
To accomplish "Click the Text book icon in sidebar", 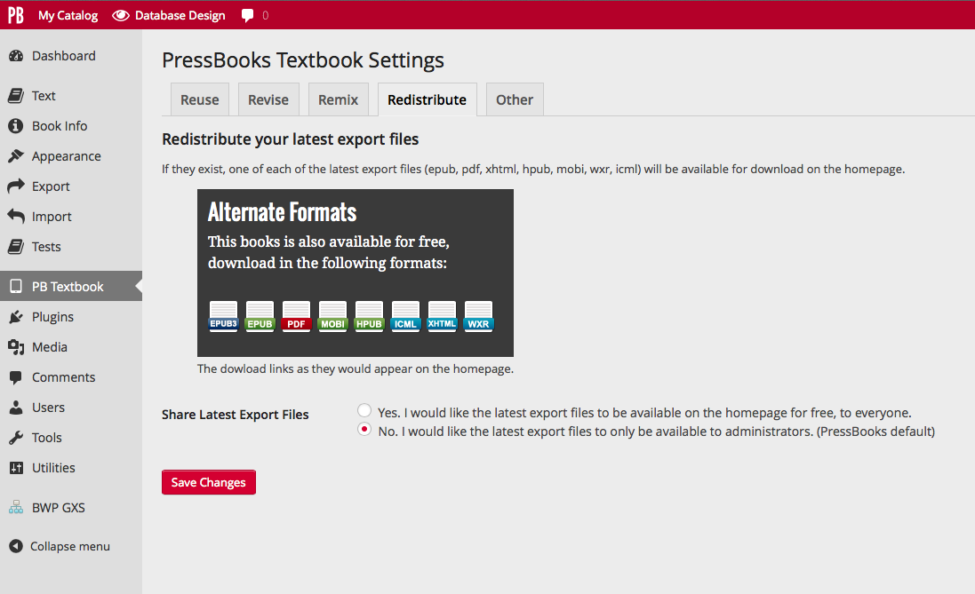I will 15,96.
